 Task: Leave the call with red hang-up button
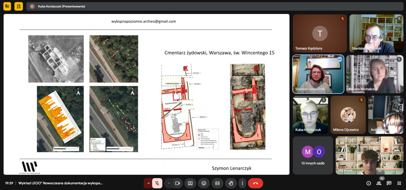pyautogui.click(x=255, y=183)
